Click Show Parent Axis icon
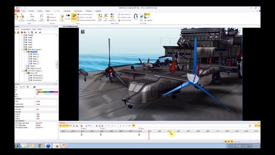 [x=112, y=17]
